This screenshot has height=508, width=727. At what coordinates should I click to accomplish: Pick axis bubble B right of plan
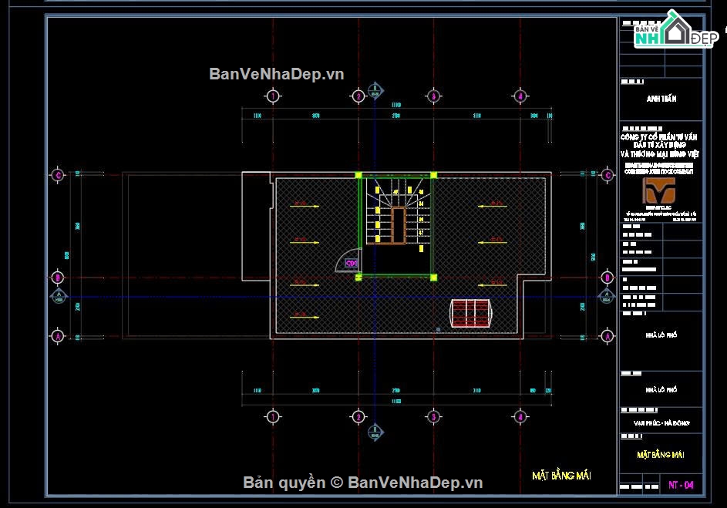tap(608, 278)
